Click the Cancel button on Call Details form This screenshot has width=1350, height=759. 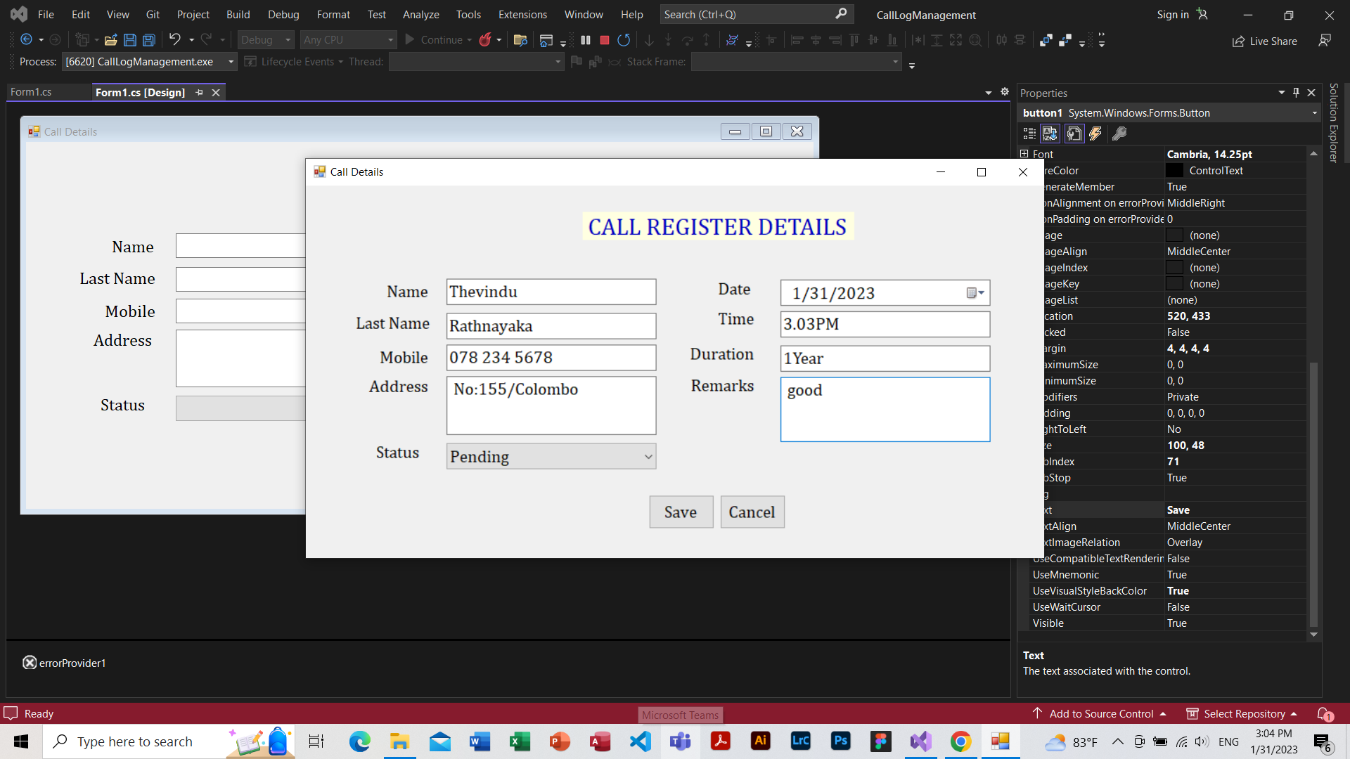point(752,512)
